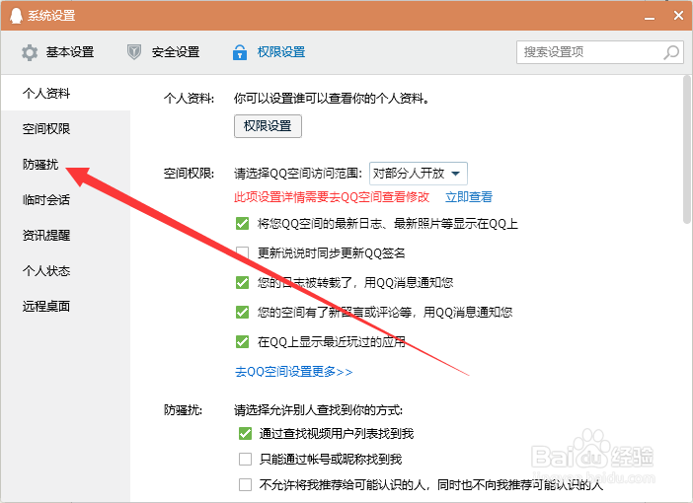Click the 请选择允许别人查找到你的方式 text

[318, 410]
